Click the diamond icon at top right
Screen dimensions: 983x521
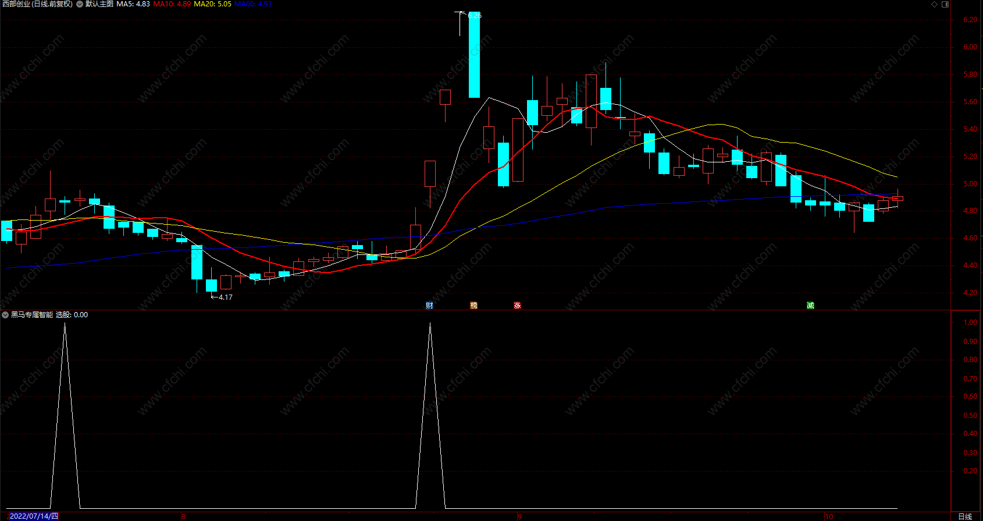coord(935,4)
